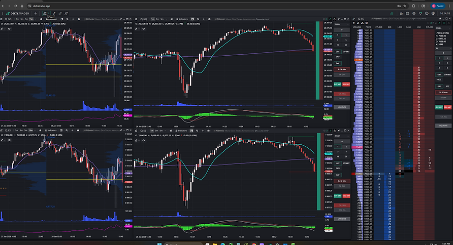Toggle the eye visibility icon on ES 15m chart
The image size is (453, 245).
9,140
